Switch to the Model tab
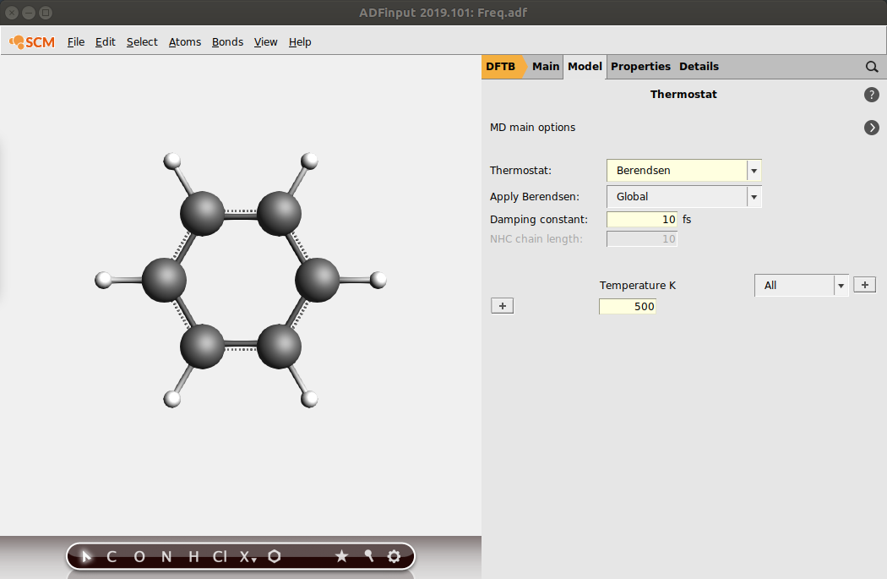The height and width of the screenshot is (579, 887). (x=585, y=67)
